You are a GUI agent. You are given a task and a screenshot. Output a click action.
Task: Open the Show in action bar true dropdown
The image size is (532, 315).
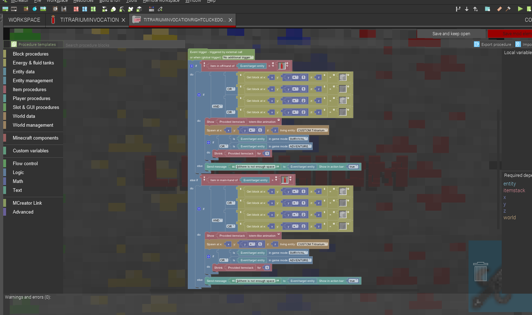click(352, 166)
